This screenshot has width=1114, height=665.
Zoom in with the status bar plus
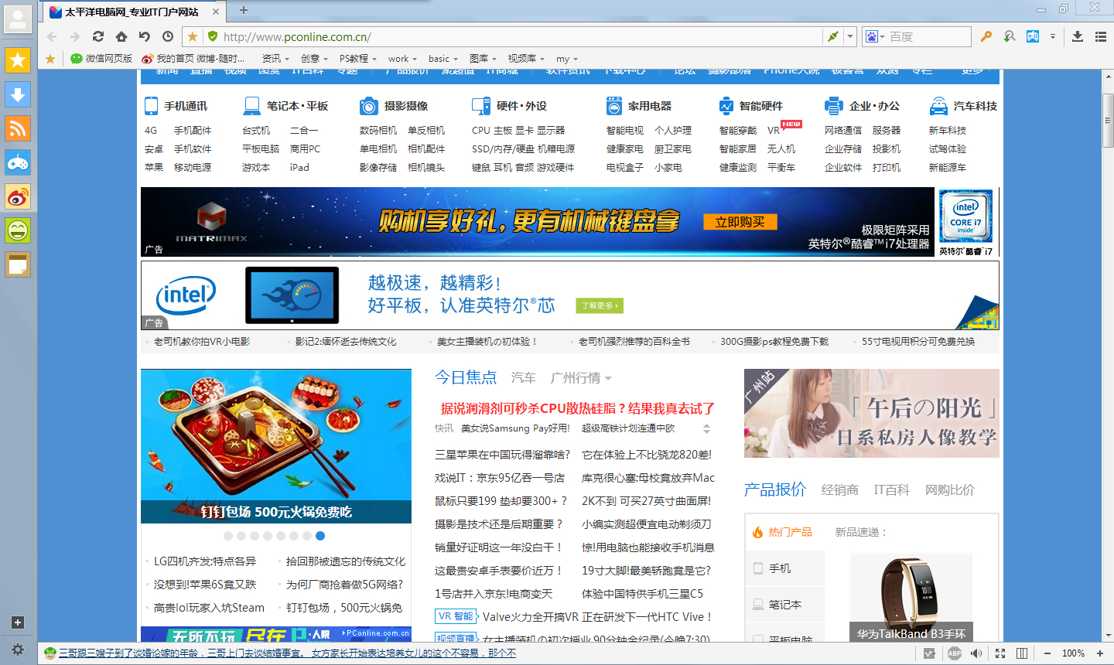[1100, 653]
